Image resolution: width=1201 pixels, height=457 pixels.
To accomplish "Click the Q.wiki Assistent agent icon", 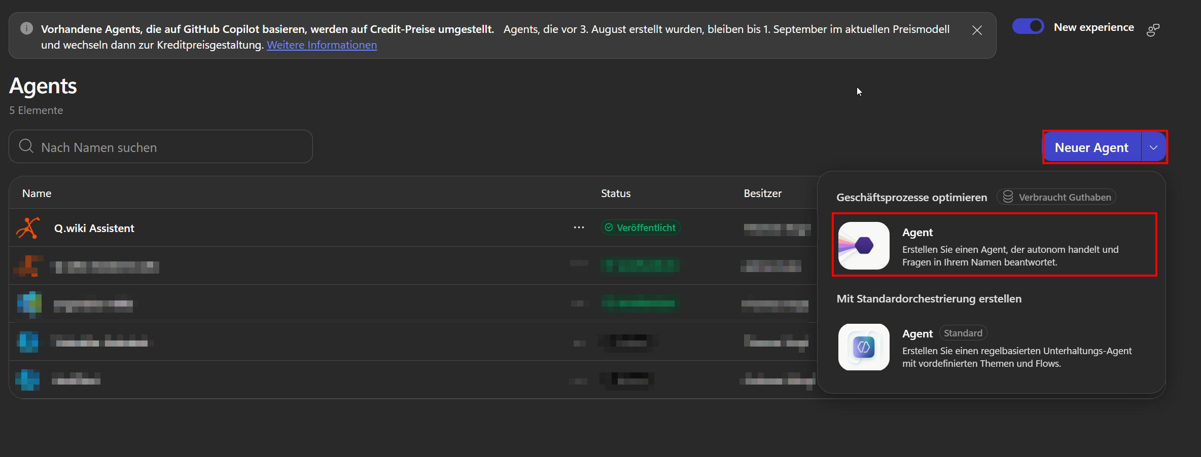I will [x=28, y=228].
